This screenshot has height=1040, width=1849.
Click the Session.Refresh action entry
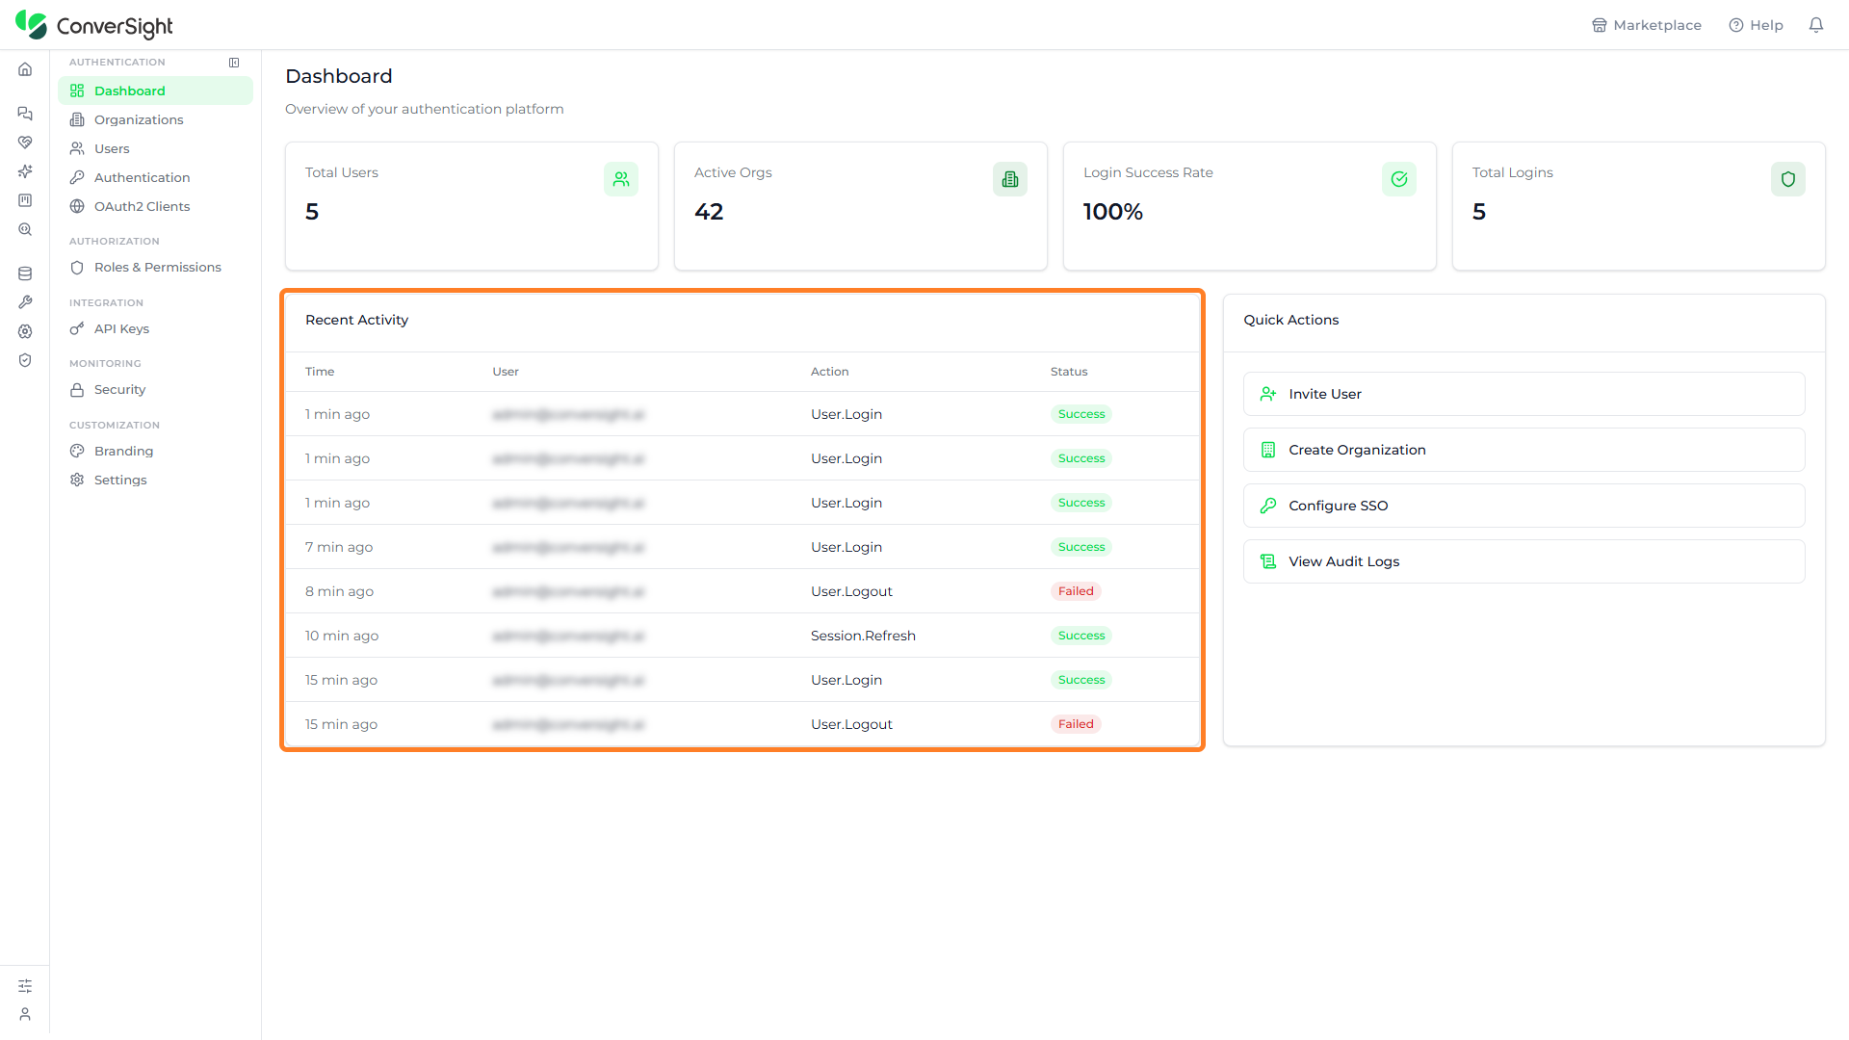coord(863,636)
